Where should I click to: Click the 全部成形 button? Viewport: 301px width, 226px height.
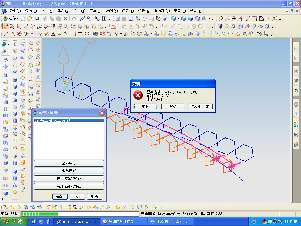pyautogui.click(x=69, y=163)
